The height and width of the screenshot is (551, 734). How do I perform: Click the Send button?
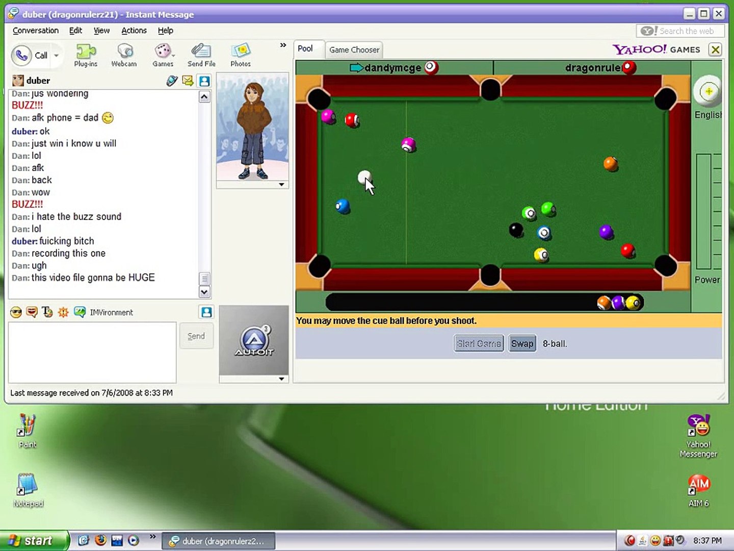tap(196, 336)
